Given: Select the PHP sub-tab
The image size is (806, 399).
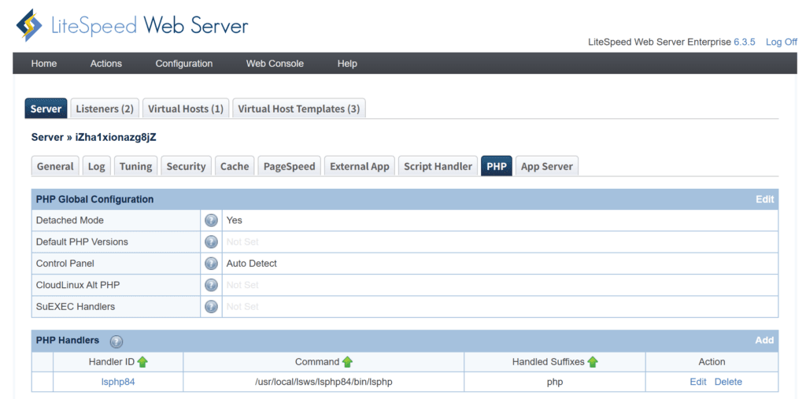Looking at the screenshot, I should pyautogui.click(x=497, y=166).
